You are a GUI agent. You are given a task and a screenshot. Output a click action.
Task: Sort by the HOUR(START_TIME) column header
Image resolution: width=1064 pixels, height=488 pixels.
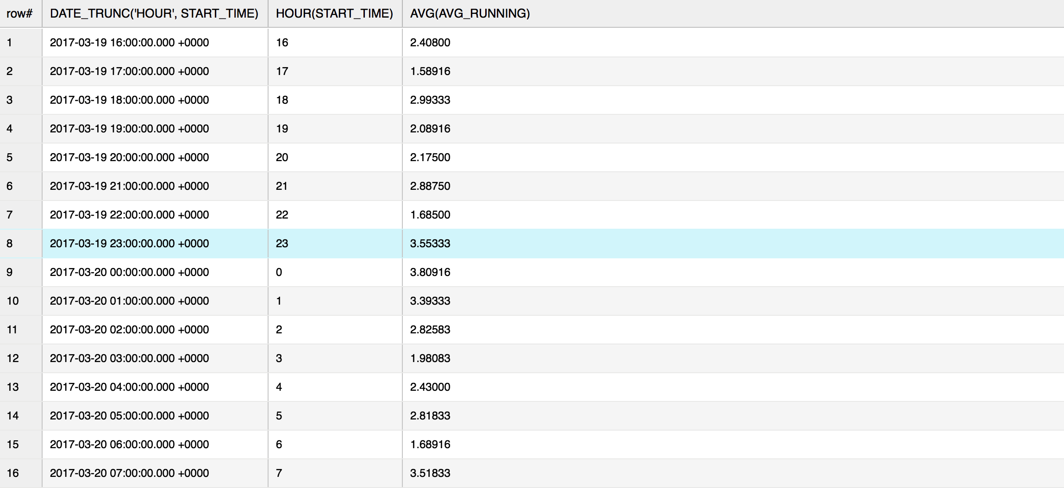tap(336, 14)
